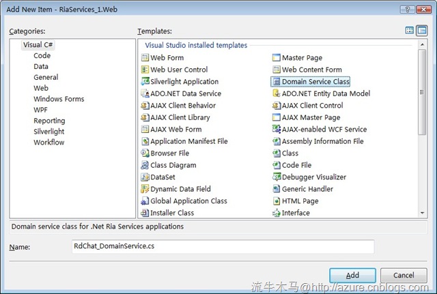Select the ADO.NET Entity Data Model icon
Screen dimensions: 437x294
(277, 93)
